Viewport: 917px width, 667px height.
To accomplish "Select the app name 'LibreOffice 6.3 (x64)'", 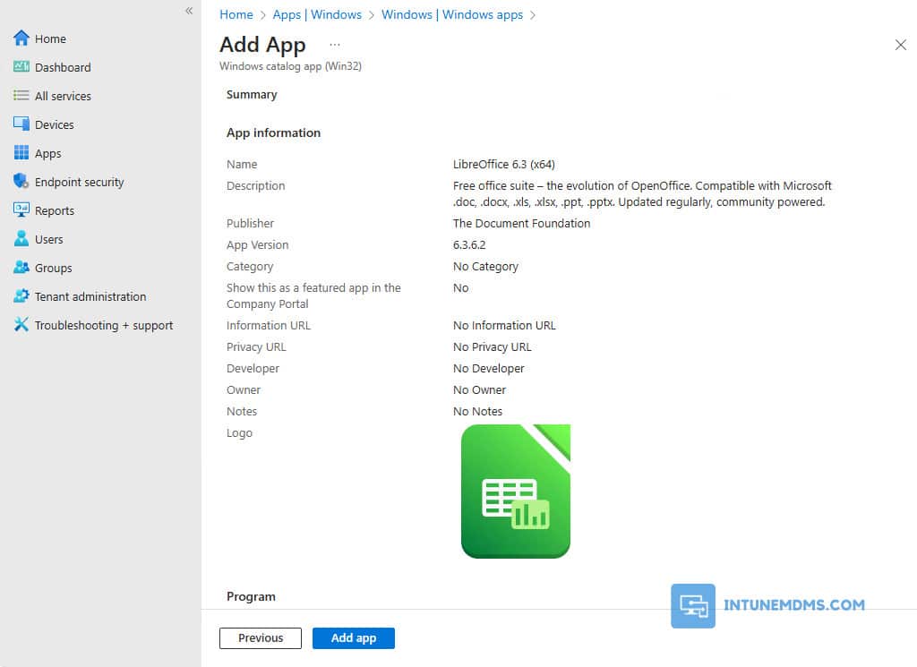I will point(503,164).
